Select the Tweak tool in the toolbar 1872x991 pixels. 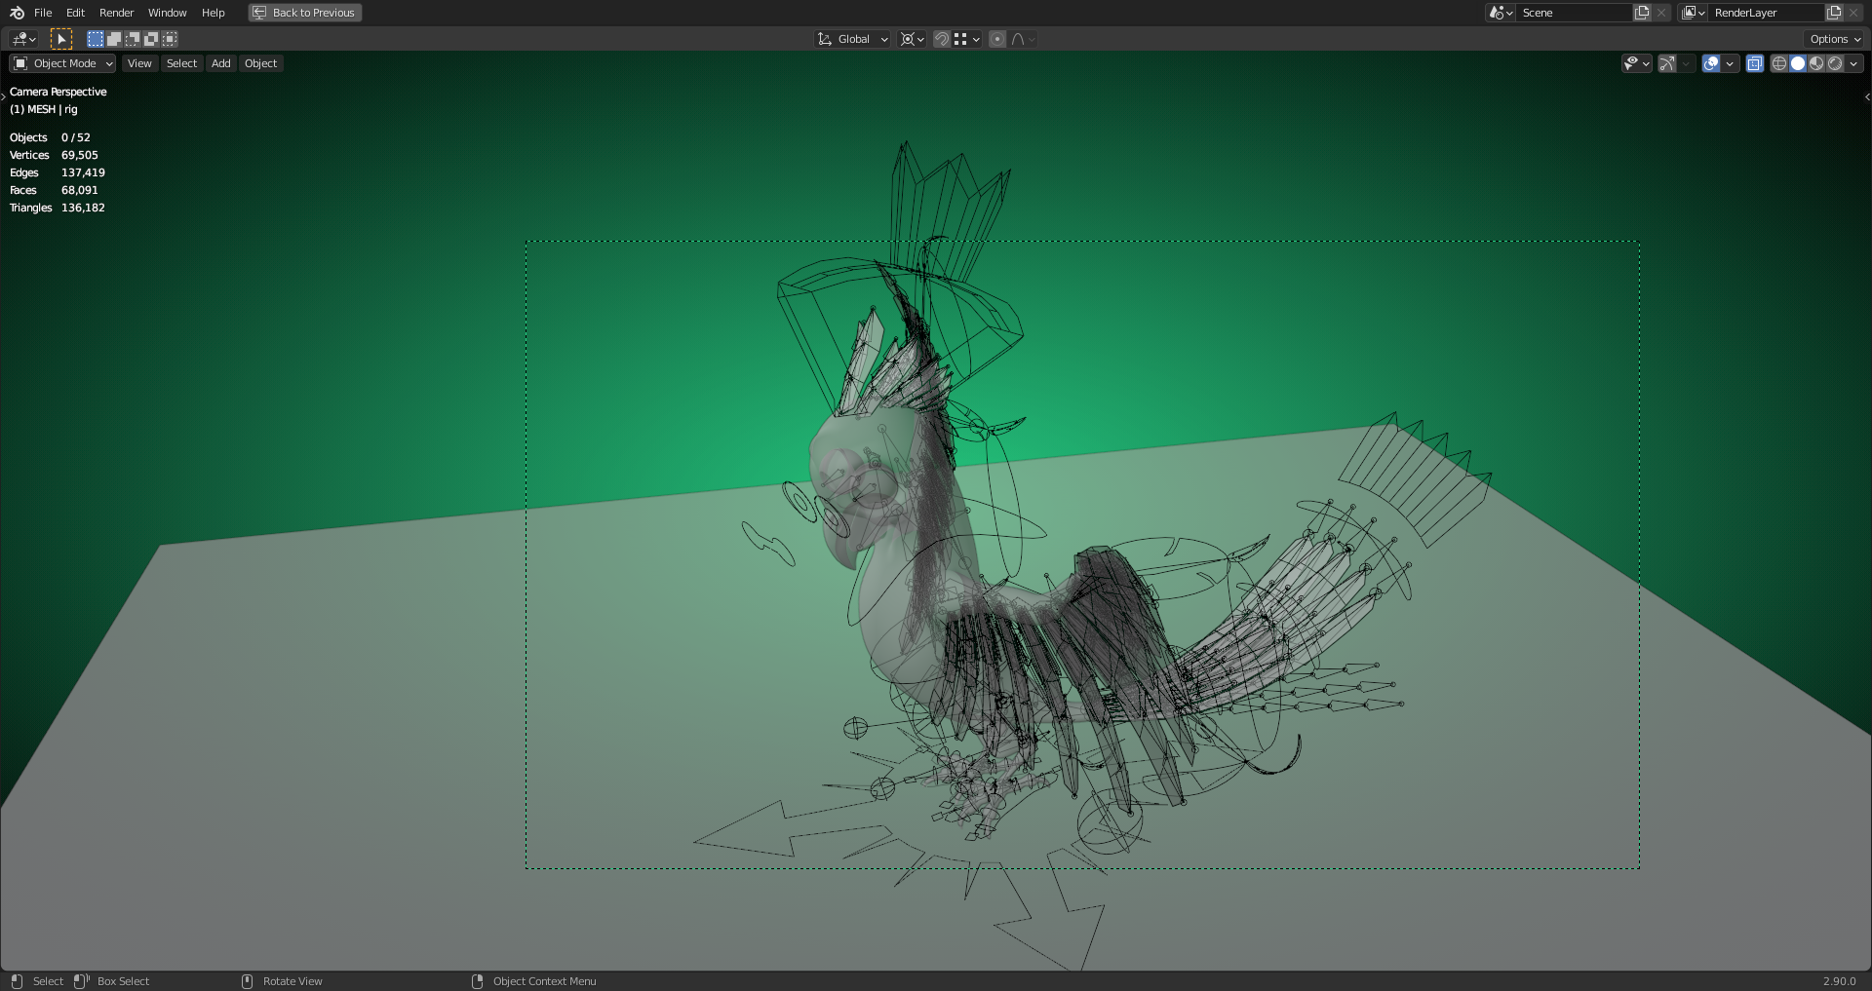pyautogui.click(x=61, y=38)
